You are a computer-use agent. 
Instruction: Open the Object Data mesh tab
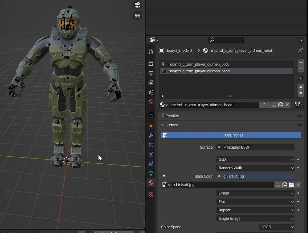(x=151, y=173)
